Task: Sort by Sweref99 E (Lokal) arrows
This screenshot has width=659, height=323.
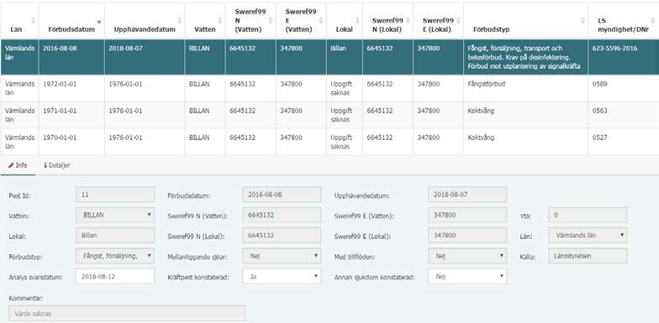Action: tap(458, 20)
